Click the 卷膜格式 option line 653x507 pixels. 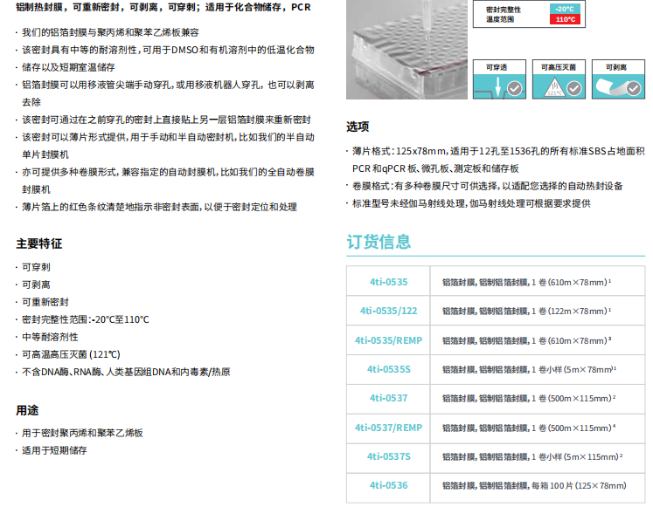pos(487,186)
